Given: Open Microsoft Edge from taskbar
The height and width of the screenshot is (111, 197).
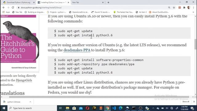Looking at the screenshot, I should (121, 108).
